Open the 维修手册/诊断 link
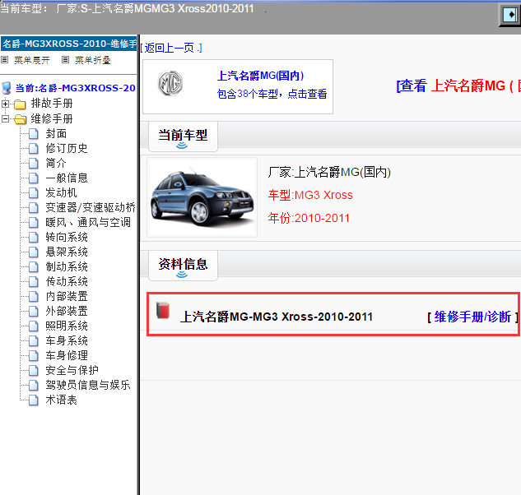 [472, 317]
